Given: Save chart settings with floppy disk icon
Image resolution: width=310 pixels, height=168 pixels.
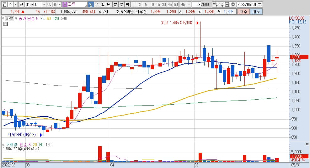Looking at the screenshot, I should point(227,4).
